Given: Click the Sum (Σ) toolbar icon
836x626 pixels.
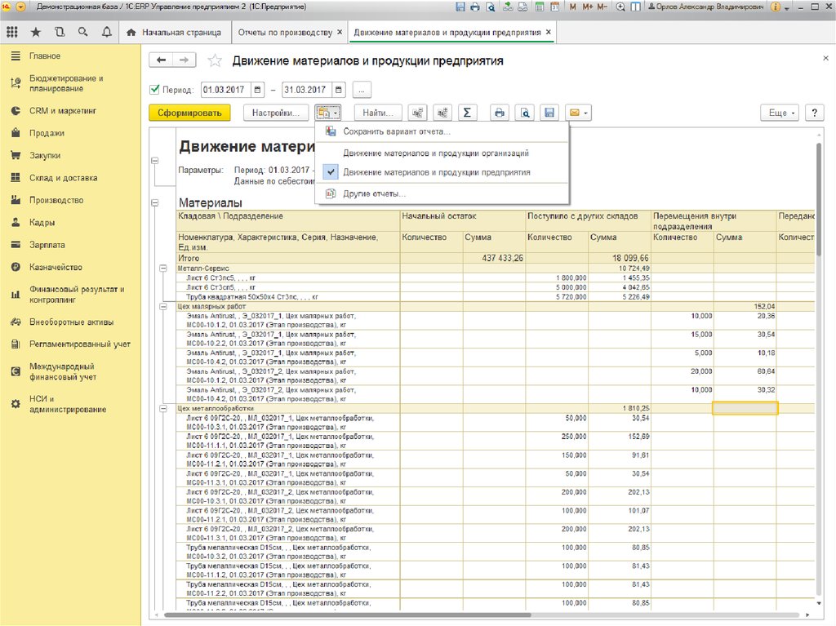Looking at the screenshot, I should tap(466, 113).
